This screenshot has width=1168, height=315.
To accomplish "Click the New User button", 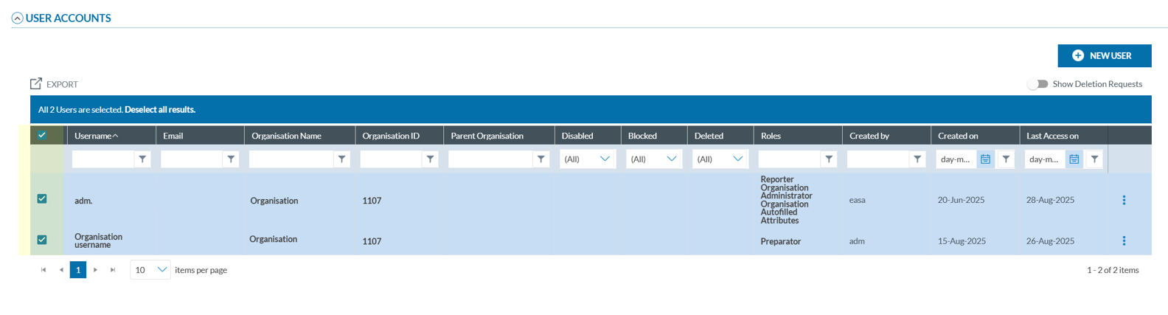I will [x=1104, y=56].
